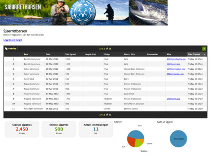Open the 1120 gram image link in row 2
210x156 pixels.
click(x=173, y=64)
